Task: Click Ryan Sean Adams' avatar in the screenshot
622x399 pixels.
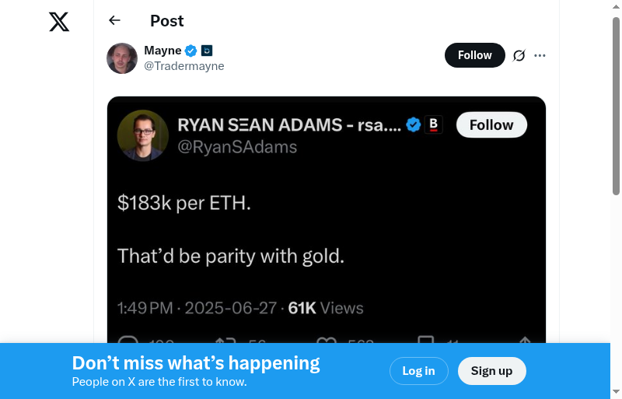Action: (143, 135)
